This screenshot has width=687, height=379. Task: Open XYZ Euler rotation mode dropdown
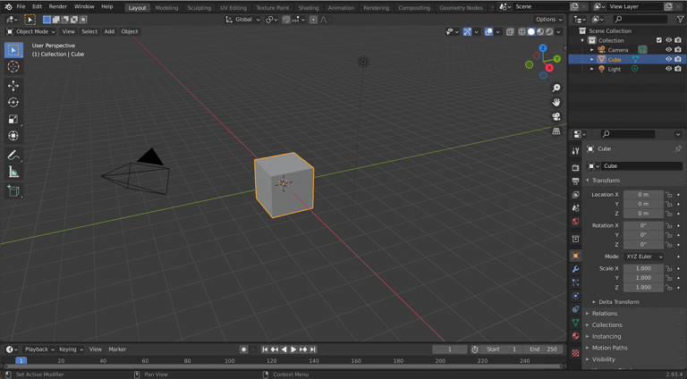pos(644,257)
